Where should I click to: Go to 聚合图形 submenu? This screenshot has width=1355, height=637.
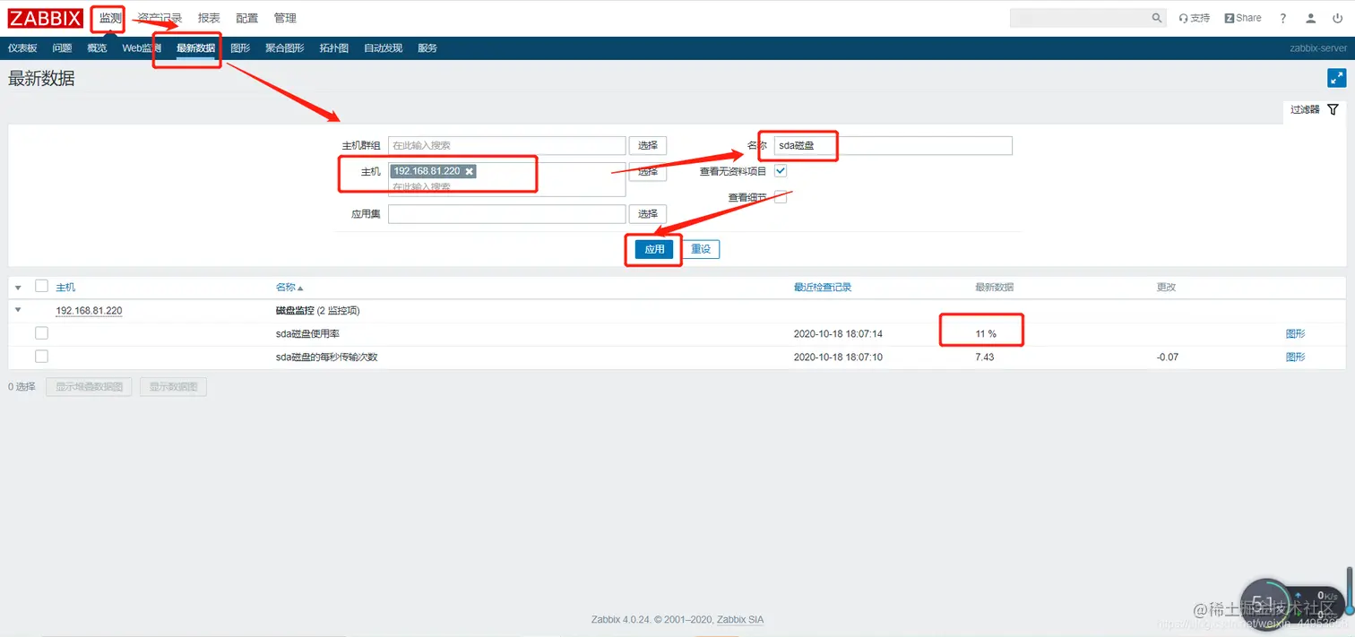pos(285,48)
